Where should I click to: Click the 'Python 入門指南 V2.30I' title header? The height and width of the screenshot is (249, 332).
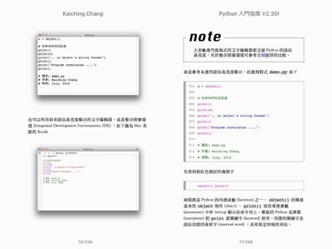point(249,14)
